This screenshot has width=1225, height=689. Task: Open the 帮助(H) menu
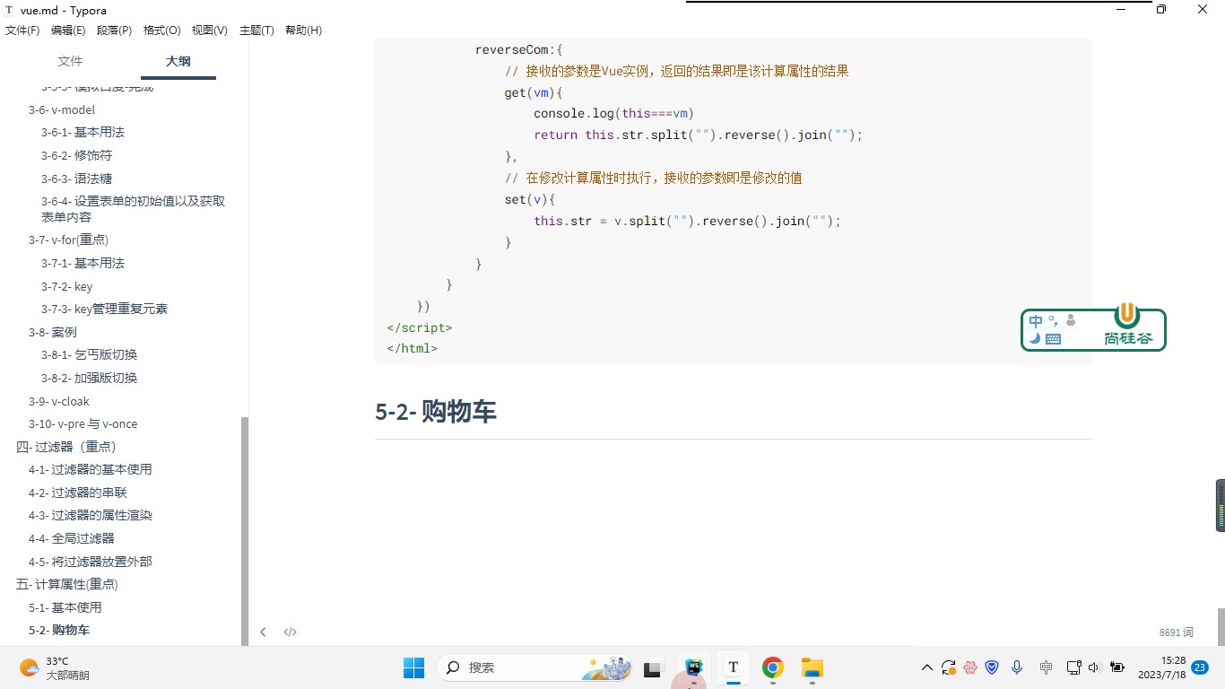point(303,31)
